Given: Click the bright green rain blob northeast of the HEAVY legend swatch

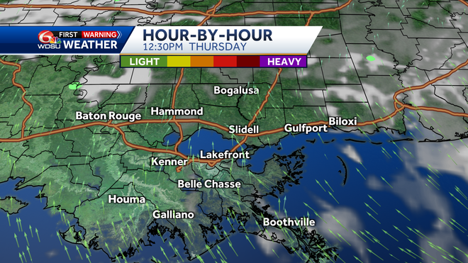Looking at the screenshot, I should click(371, 58).
